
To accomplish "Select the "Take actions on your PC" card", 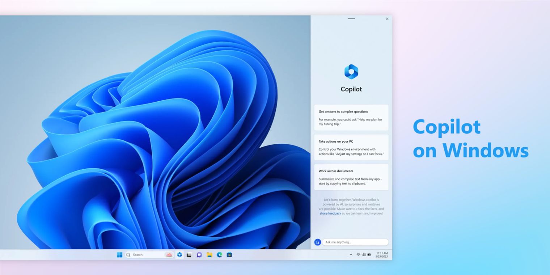I will pyautogui.click(x=351, y=147).
